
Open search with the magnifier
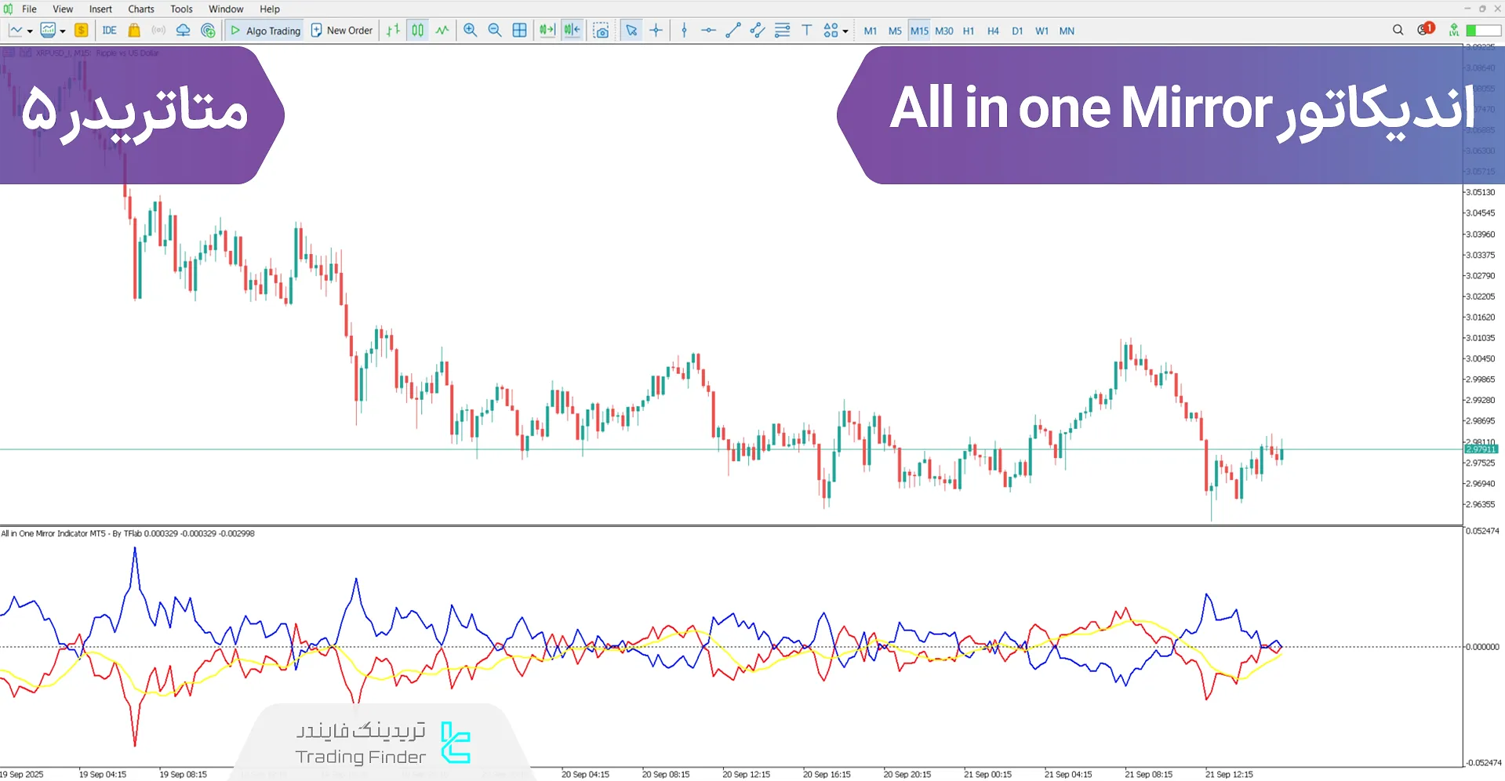[1398, 30]
